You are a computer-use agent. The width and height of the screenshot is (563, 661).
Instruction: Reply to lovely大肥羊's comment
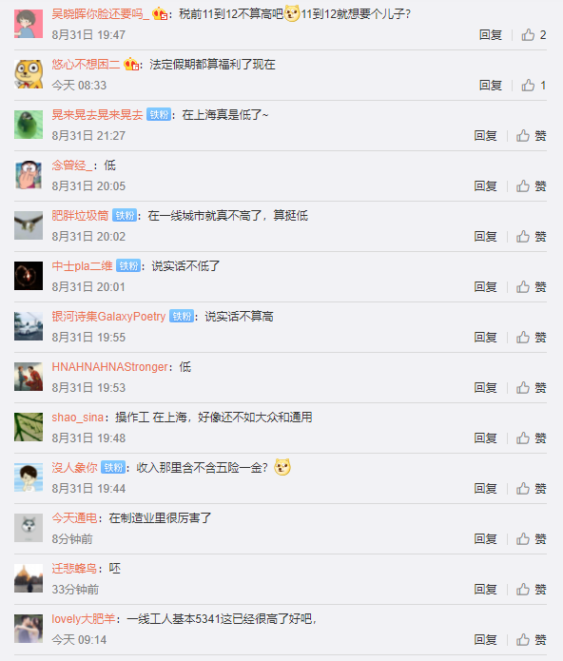(485, 640)
